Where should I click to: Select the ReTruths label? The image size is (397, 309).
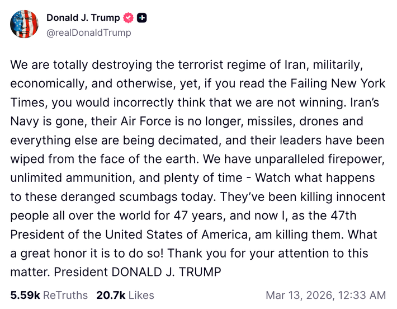[x=65, y=295]
